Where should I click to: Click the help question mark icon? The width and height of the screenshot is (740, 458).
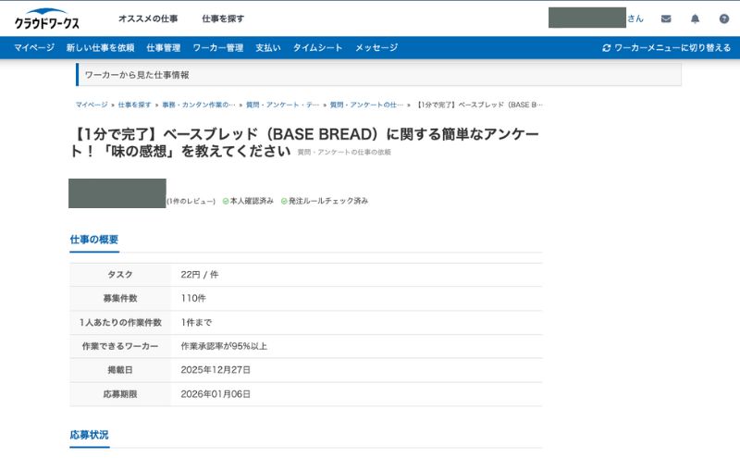pos(724,19)
